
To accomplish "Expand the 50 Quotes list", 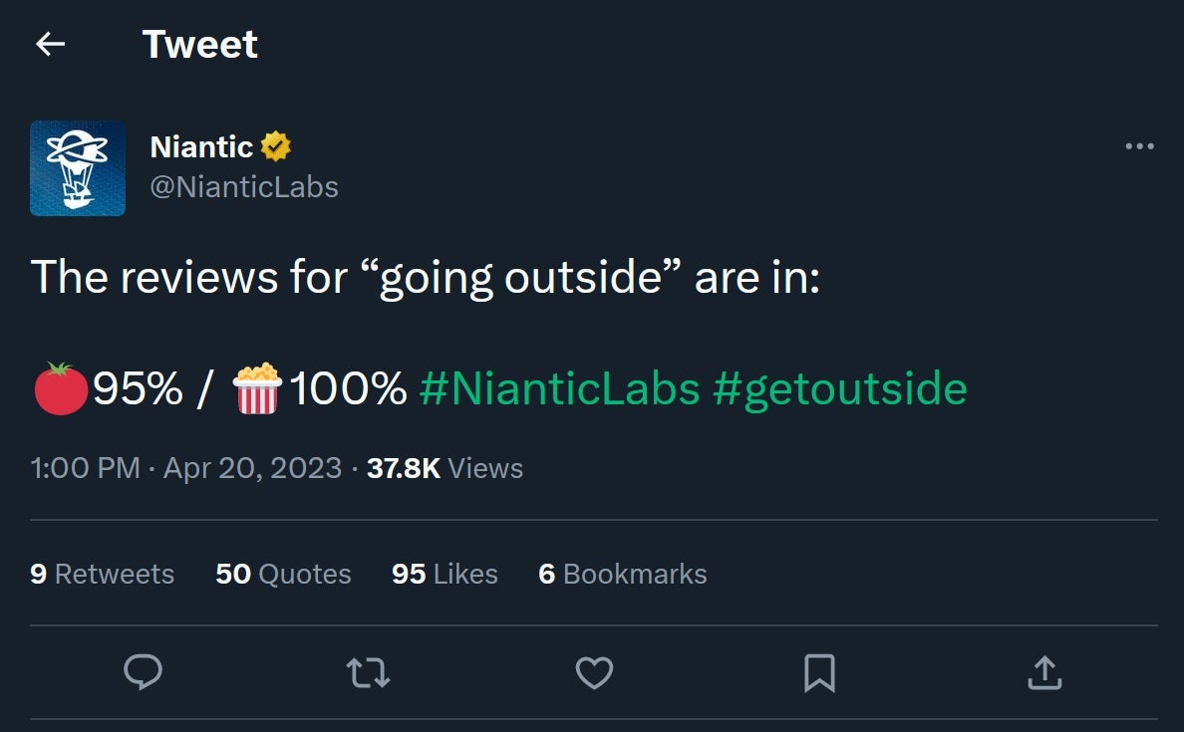I will coord(283,574).
